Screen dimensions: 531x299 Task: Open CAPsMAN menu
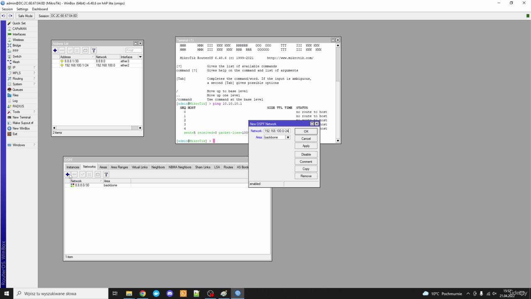(19, 29)
